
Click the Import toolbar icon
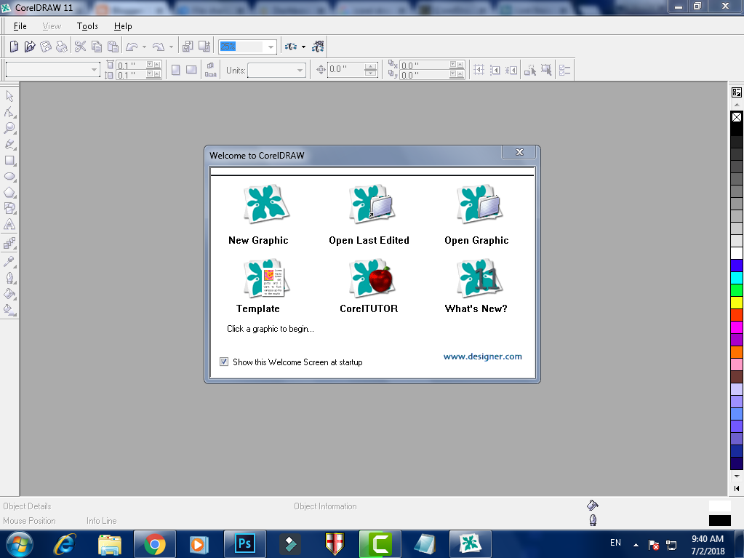[188, 46]
